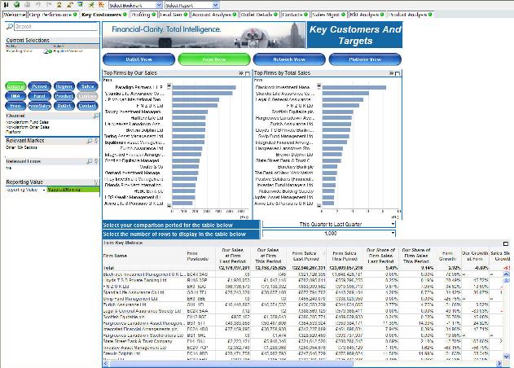This screenshot has width=514, height=368.
Task: Open the Select Report dropdown
Action: pyautogui.click(x=215, y=5)
